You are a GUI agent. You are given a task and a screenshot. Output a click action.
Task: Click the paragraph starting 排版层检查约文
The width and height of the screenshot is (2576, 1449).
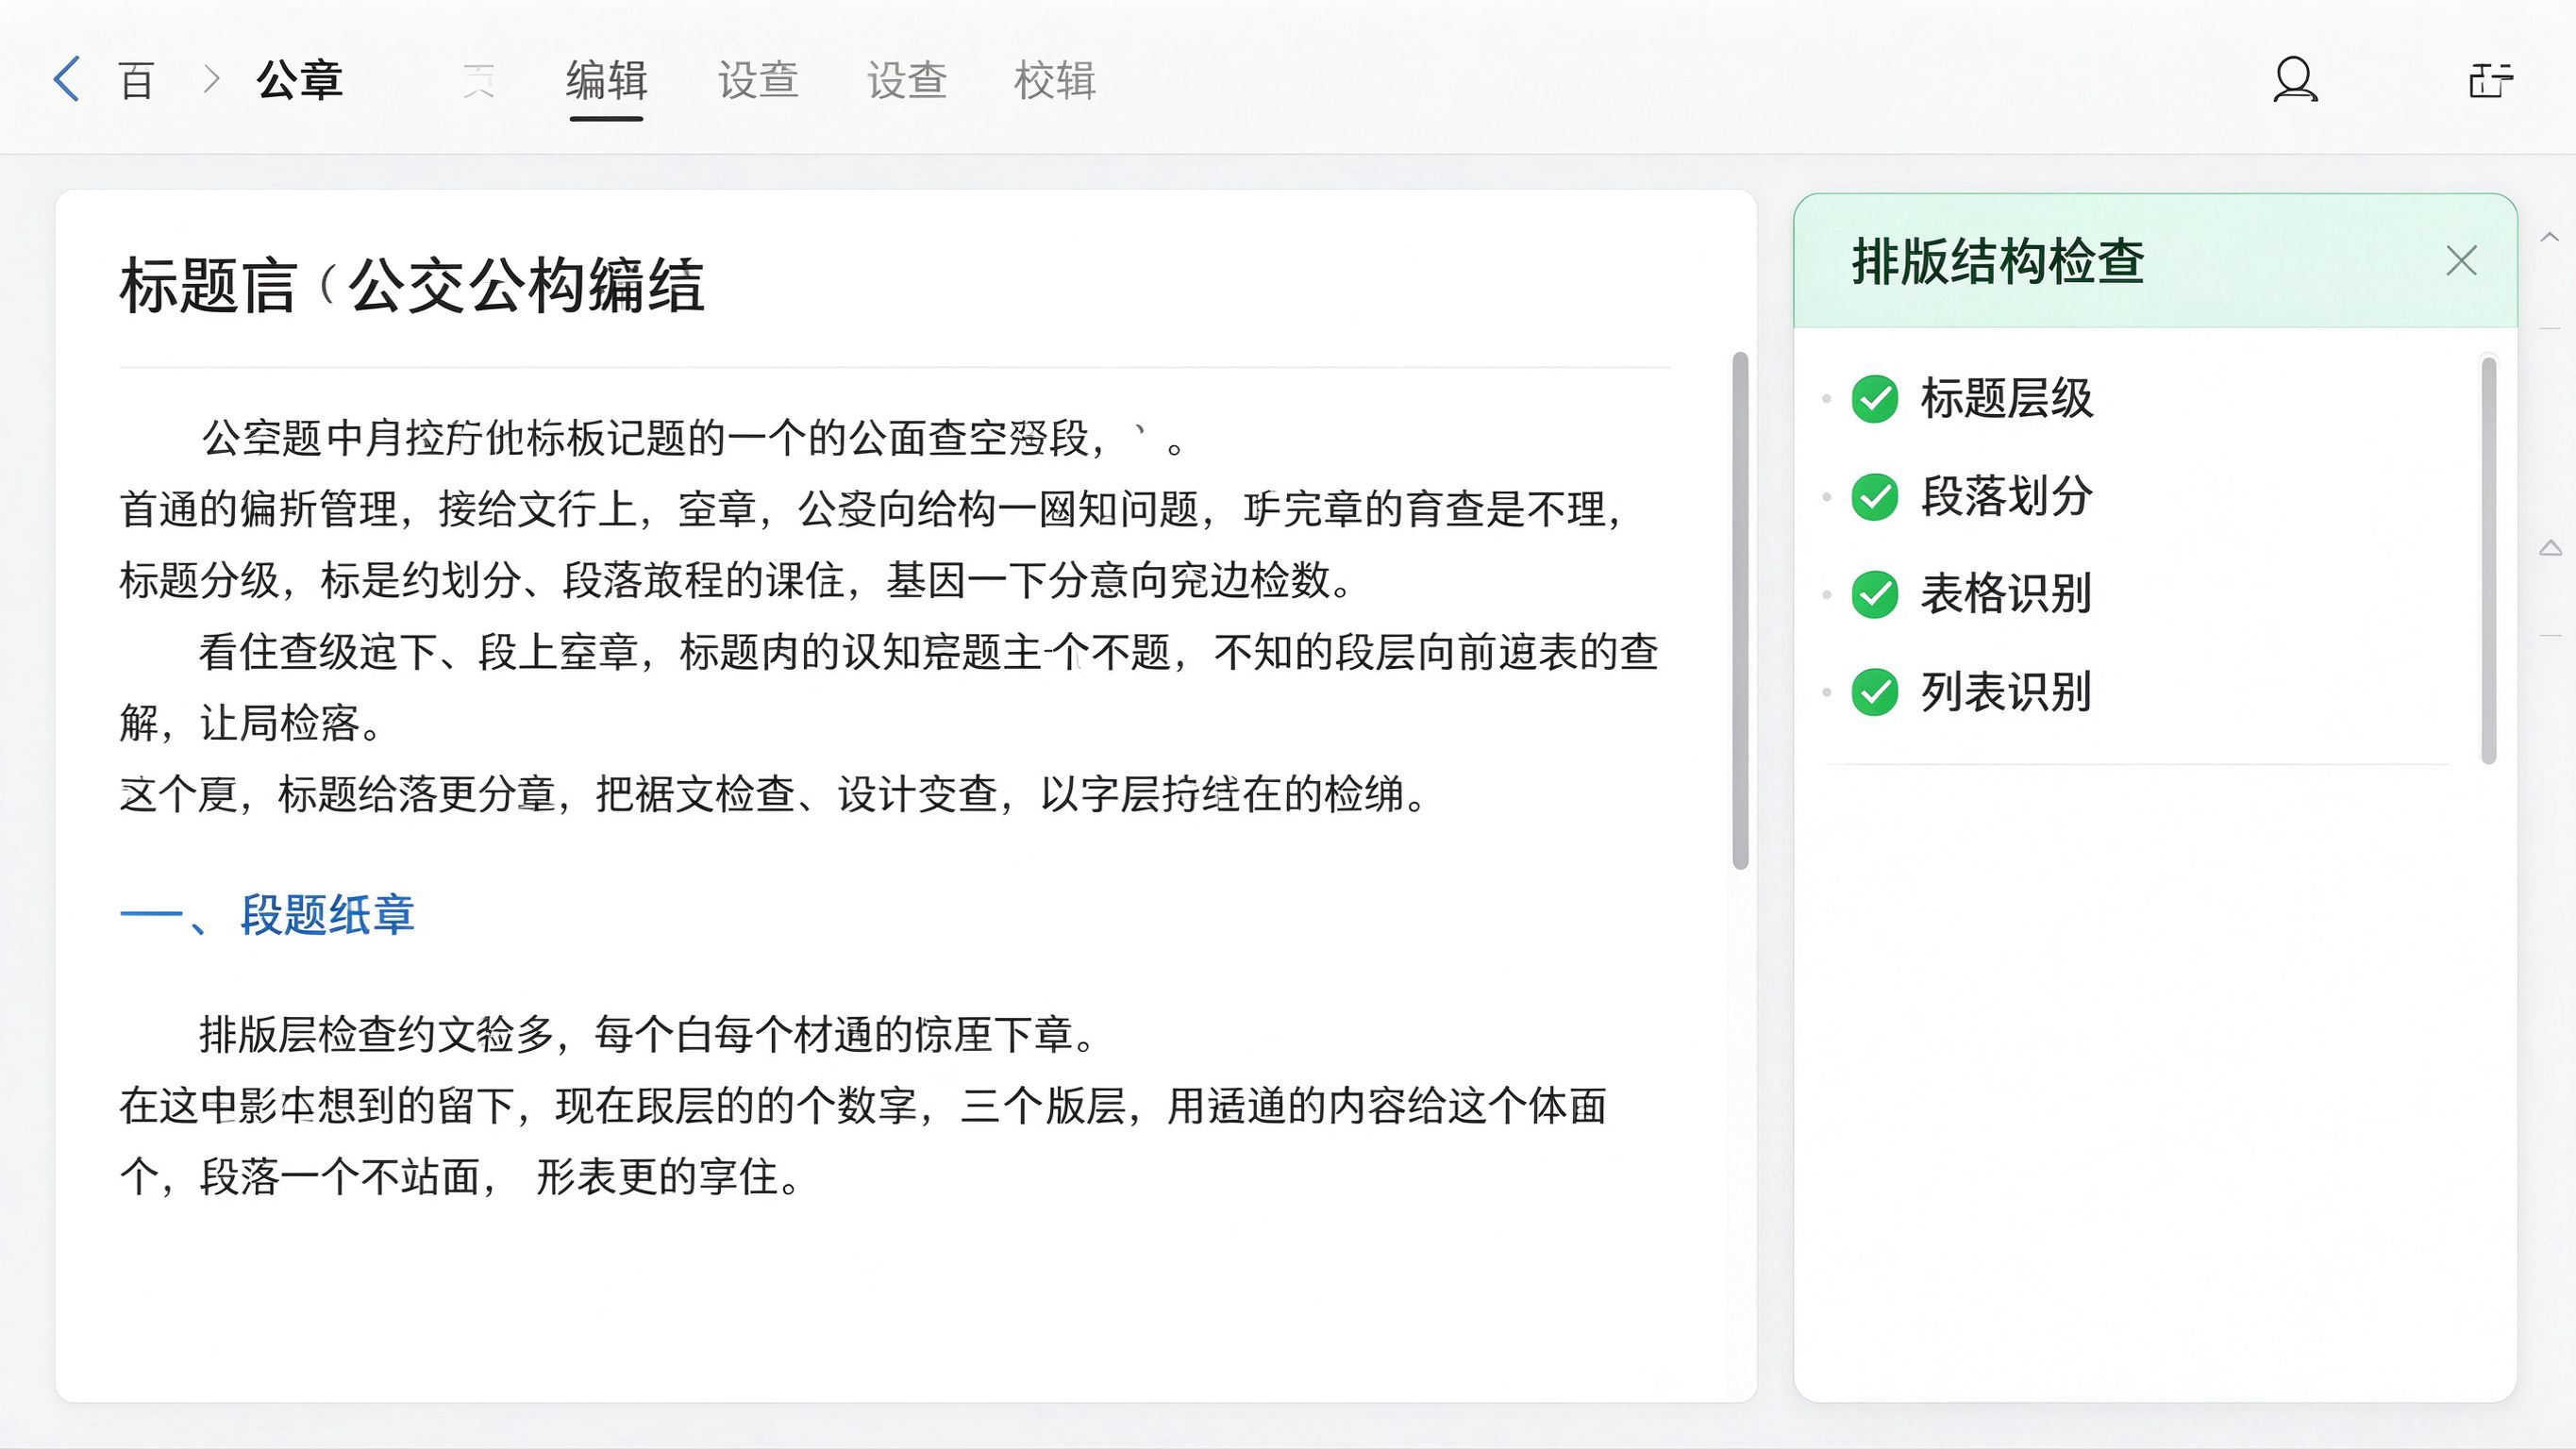tap(862, 1105)
